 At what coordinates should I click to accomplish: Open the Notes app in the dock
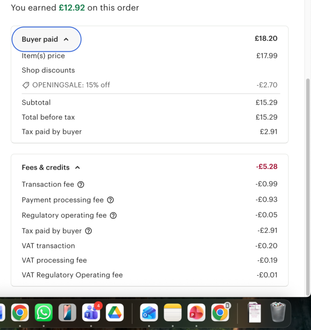click(173, 313)
